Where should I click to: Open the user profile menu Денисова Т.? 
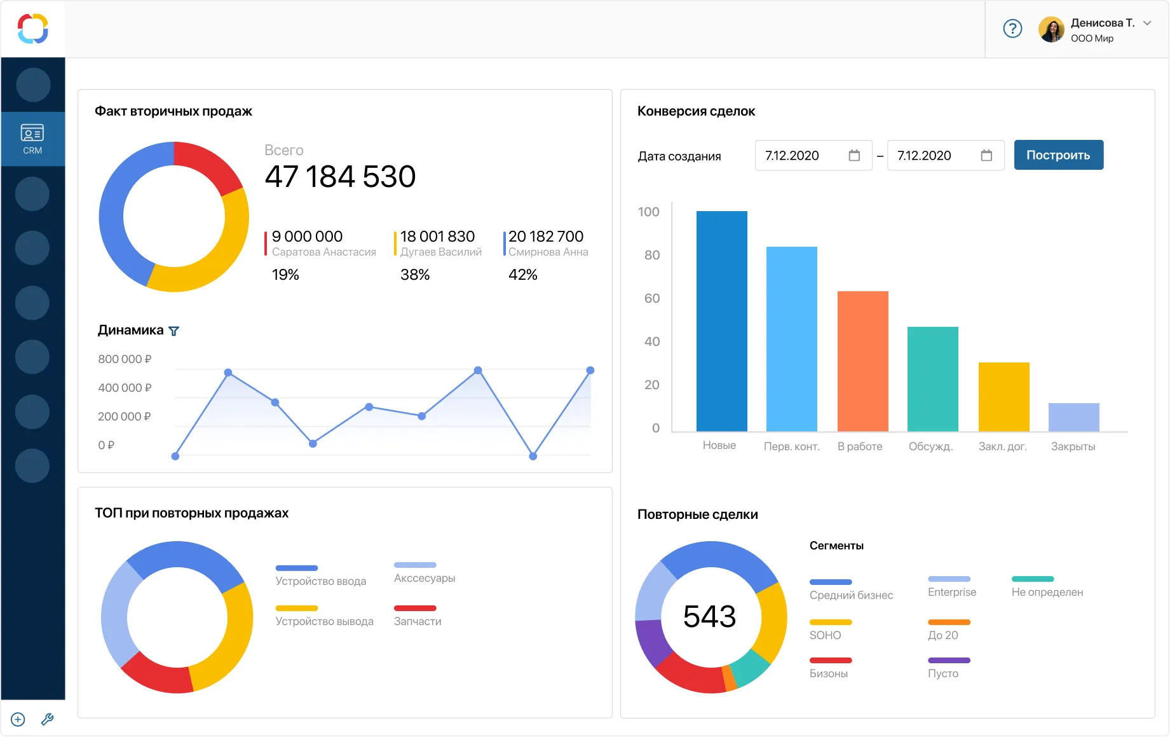click(1103, 22)
